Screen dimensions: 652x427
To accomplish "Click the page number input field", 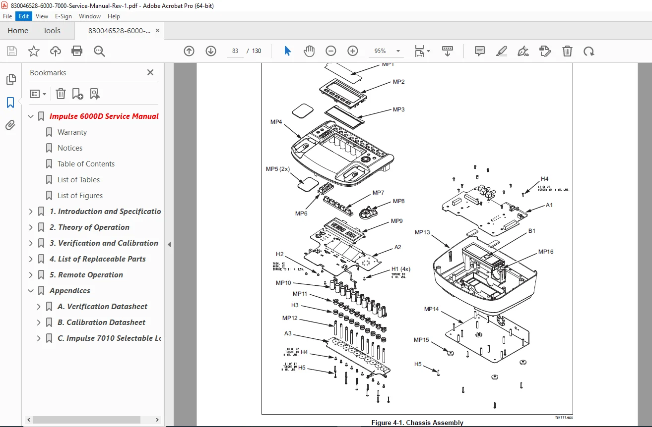I will 235,51.
